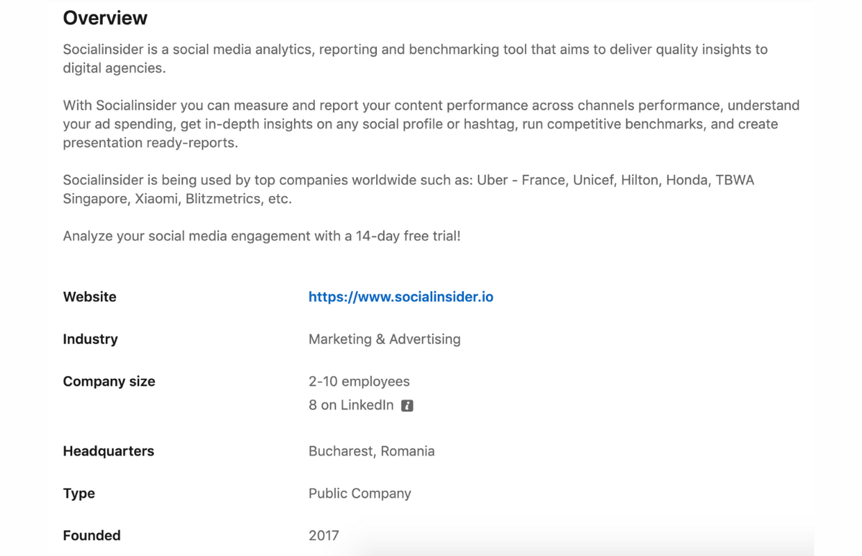Screen dimensions: 862x556
Task: Select the Overview heading
Action: (x=105, y=18)
